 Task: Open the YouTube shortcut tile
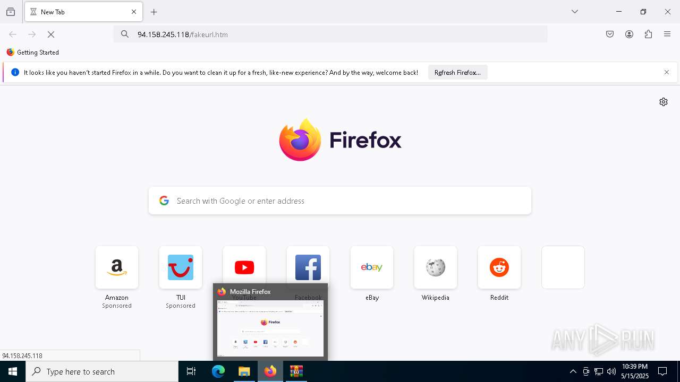click(244, 265)
